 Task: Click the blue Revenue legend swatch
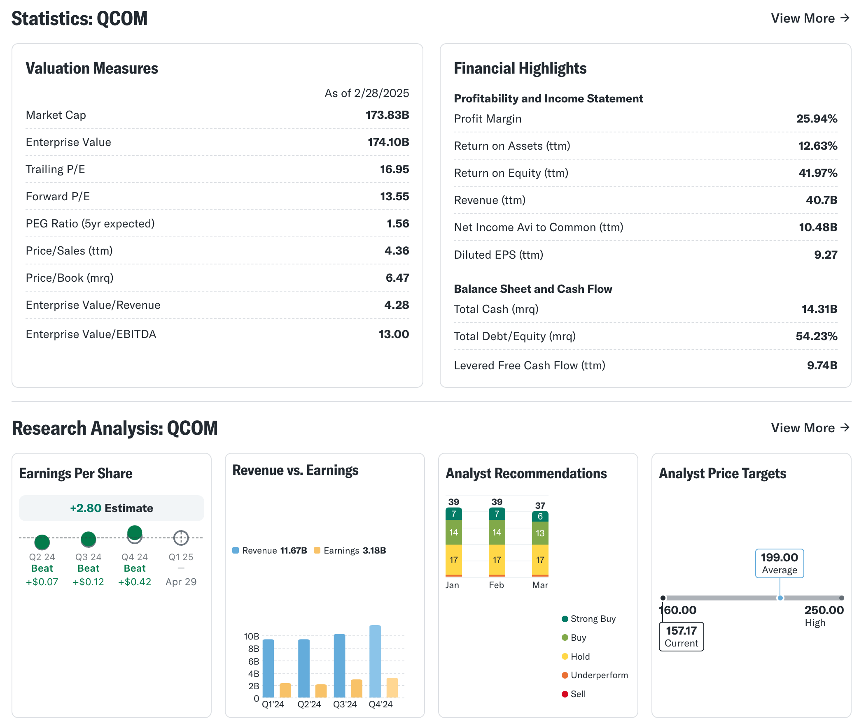pos(236,551)
